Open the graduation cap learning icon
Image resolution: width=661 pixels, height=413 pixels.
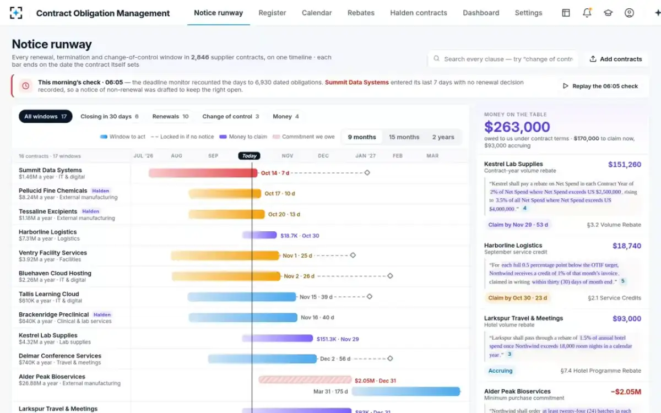pyautogui.click(x=608, y=13)
